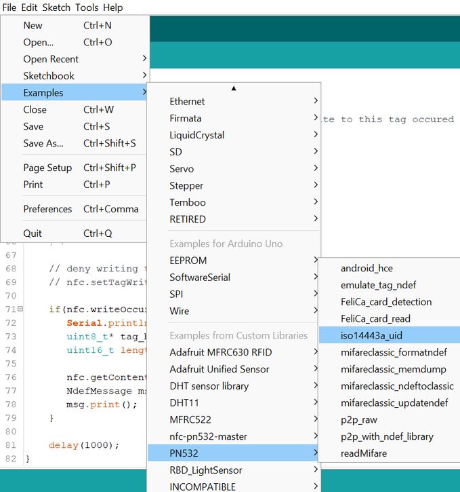Open the MFRC522 examples submenu
The width and height of the screenshot is (460, 492).
coord(234,420)
